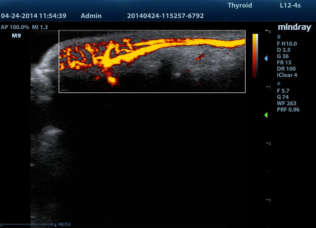Click the dynamic range DR 100 value

click(x=286, y=69)
